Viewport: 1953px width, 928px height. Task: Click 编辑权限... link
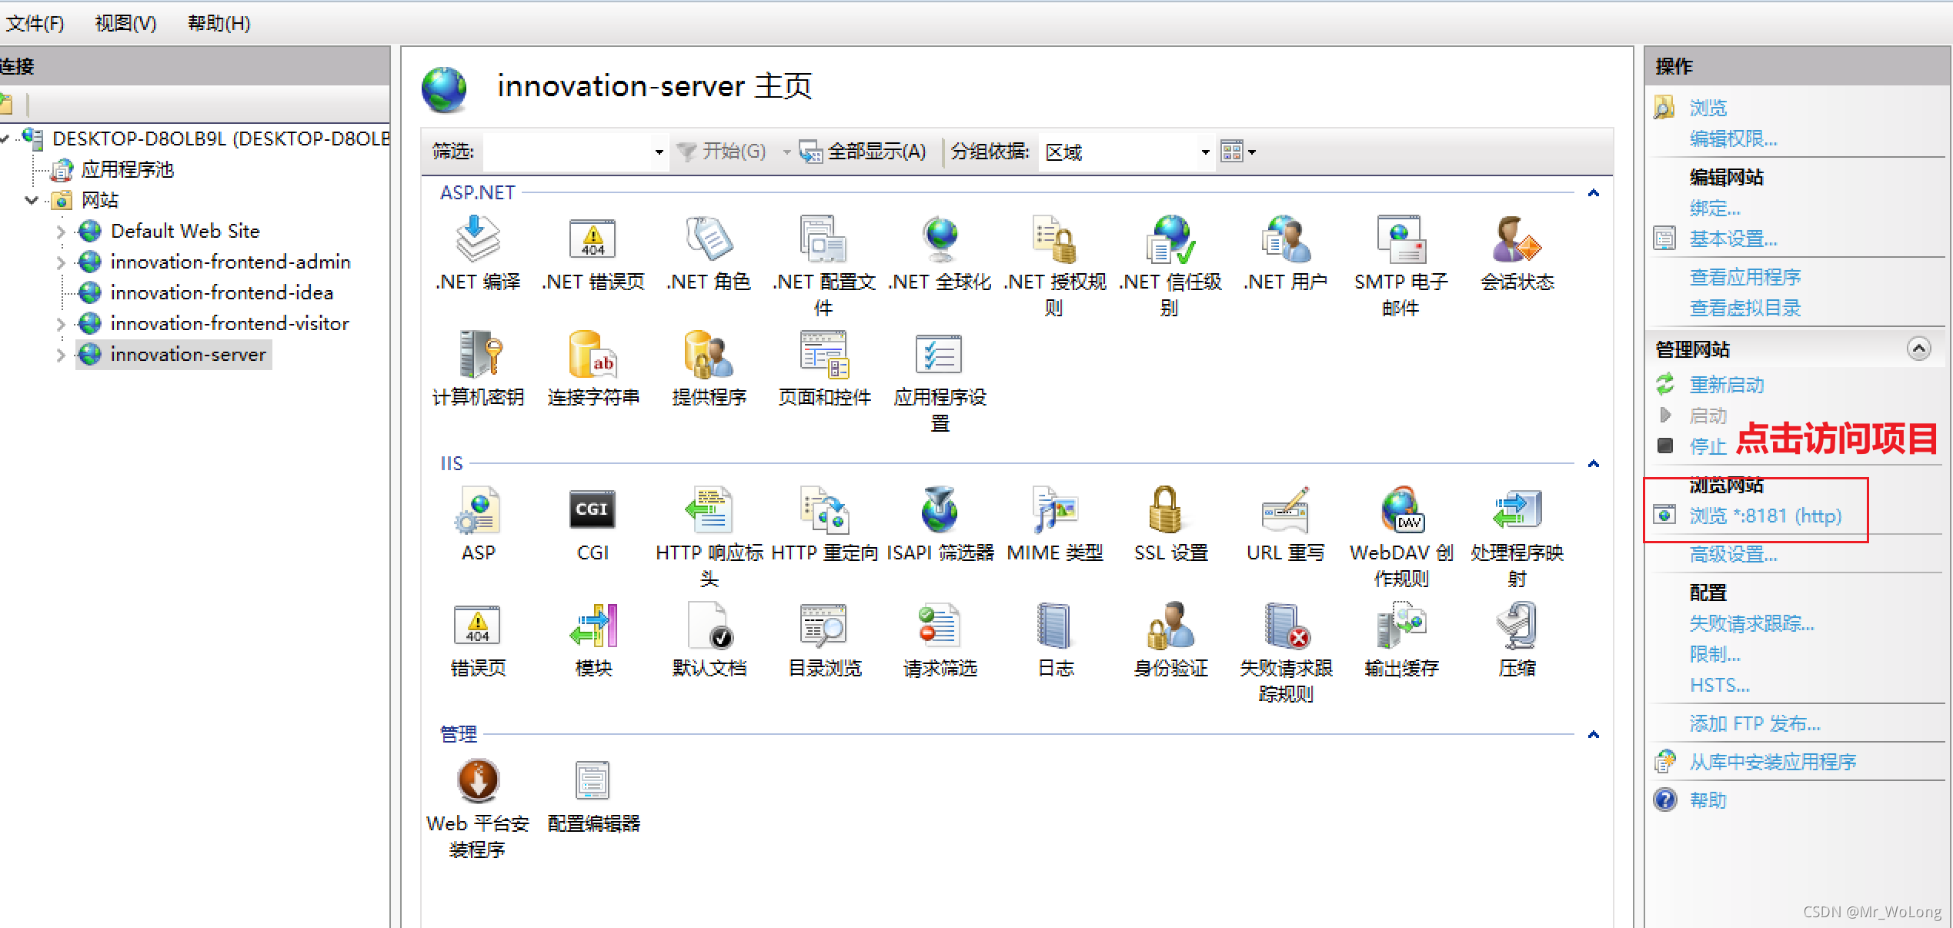(x=1733, y=139)
